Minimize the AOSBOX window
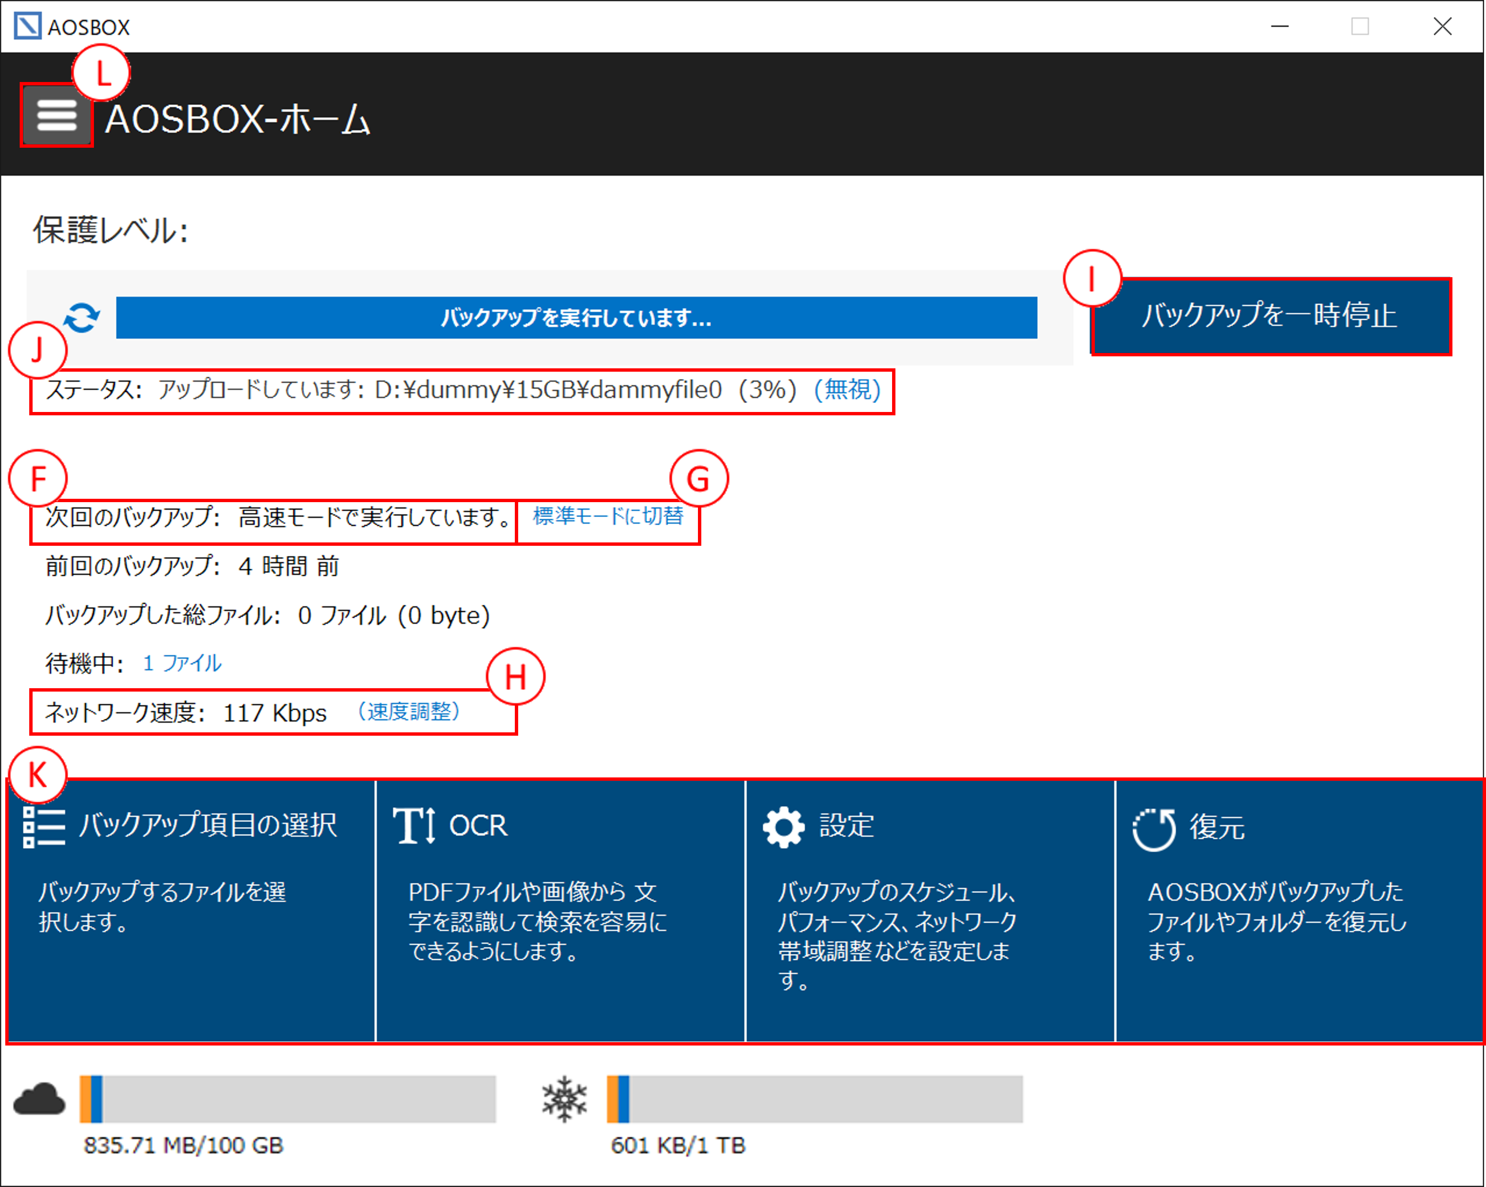This screenshot has height=1187, width=1486. [x=1280, y=26]
